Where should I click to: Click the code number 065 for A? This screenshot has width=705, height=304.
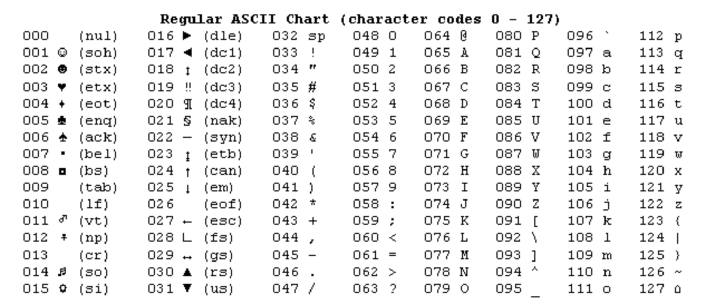(x=437, y=53)
